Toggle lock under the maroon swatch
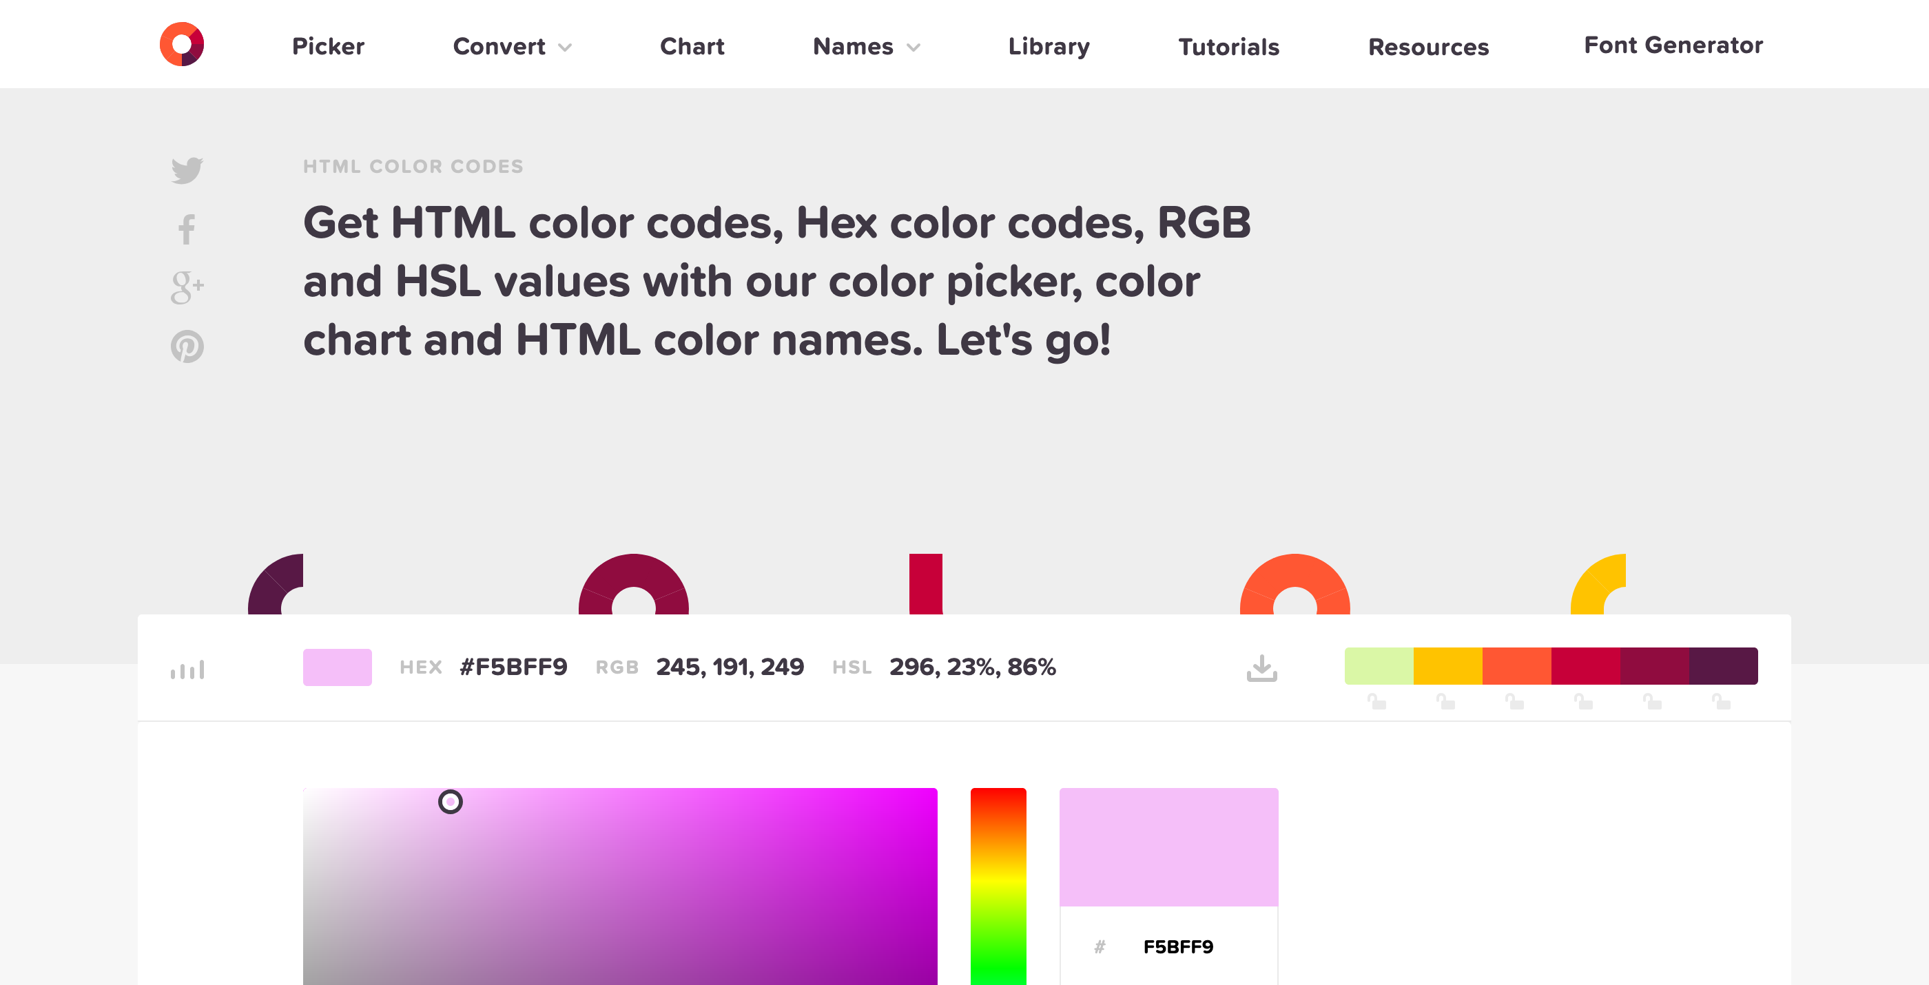 pyautogui.click(x=1653, y=701)
